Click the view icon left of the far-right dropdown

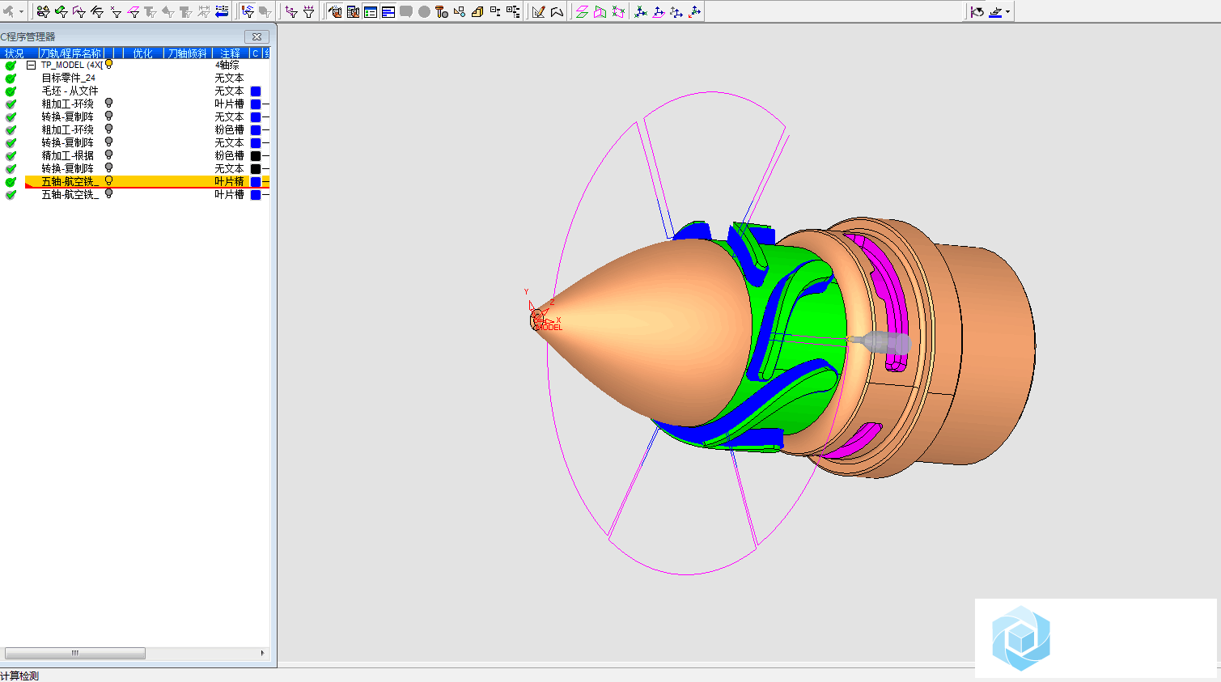(x=977, y=11)
